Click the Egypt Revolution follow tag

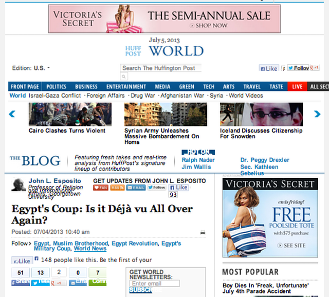pos(135,244)
